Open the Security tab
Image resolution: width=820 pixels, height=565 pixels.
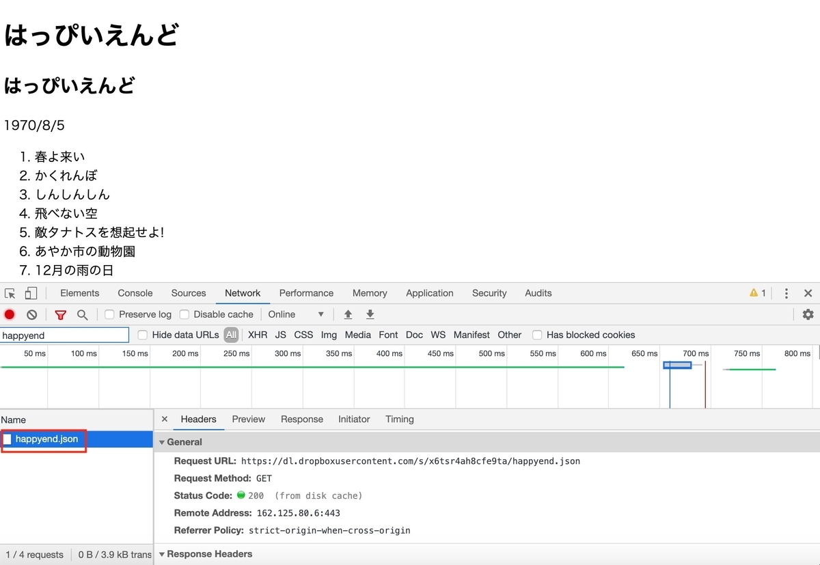[x=489, y=293]
